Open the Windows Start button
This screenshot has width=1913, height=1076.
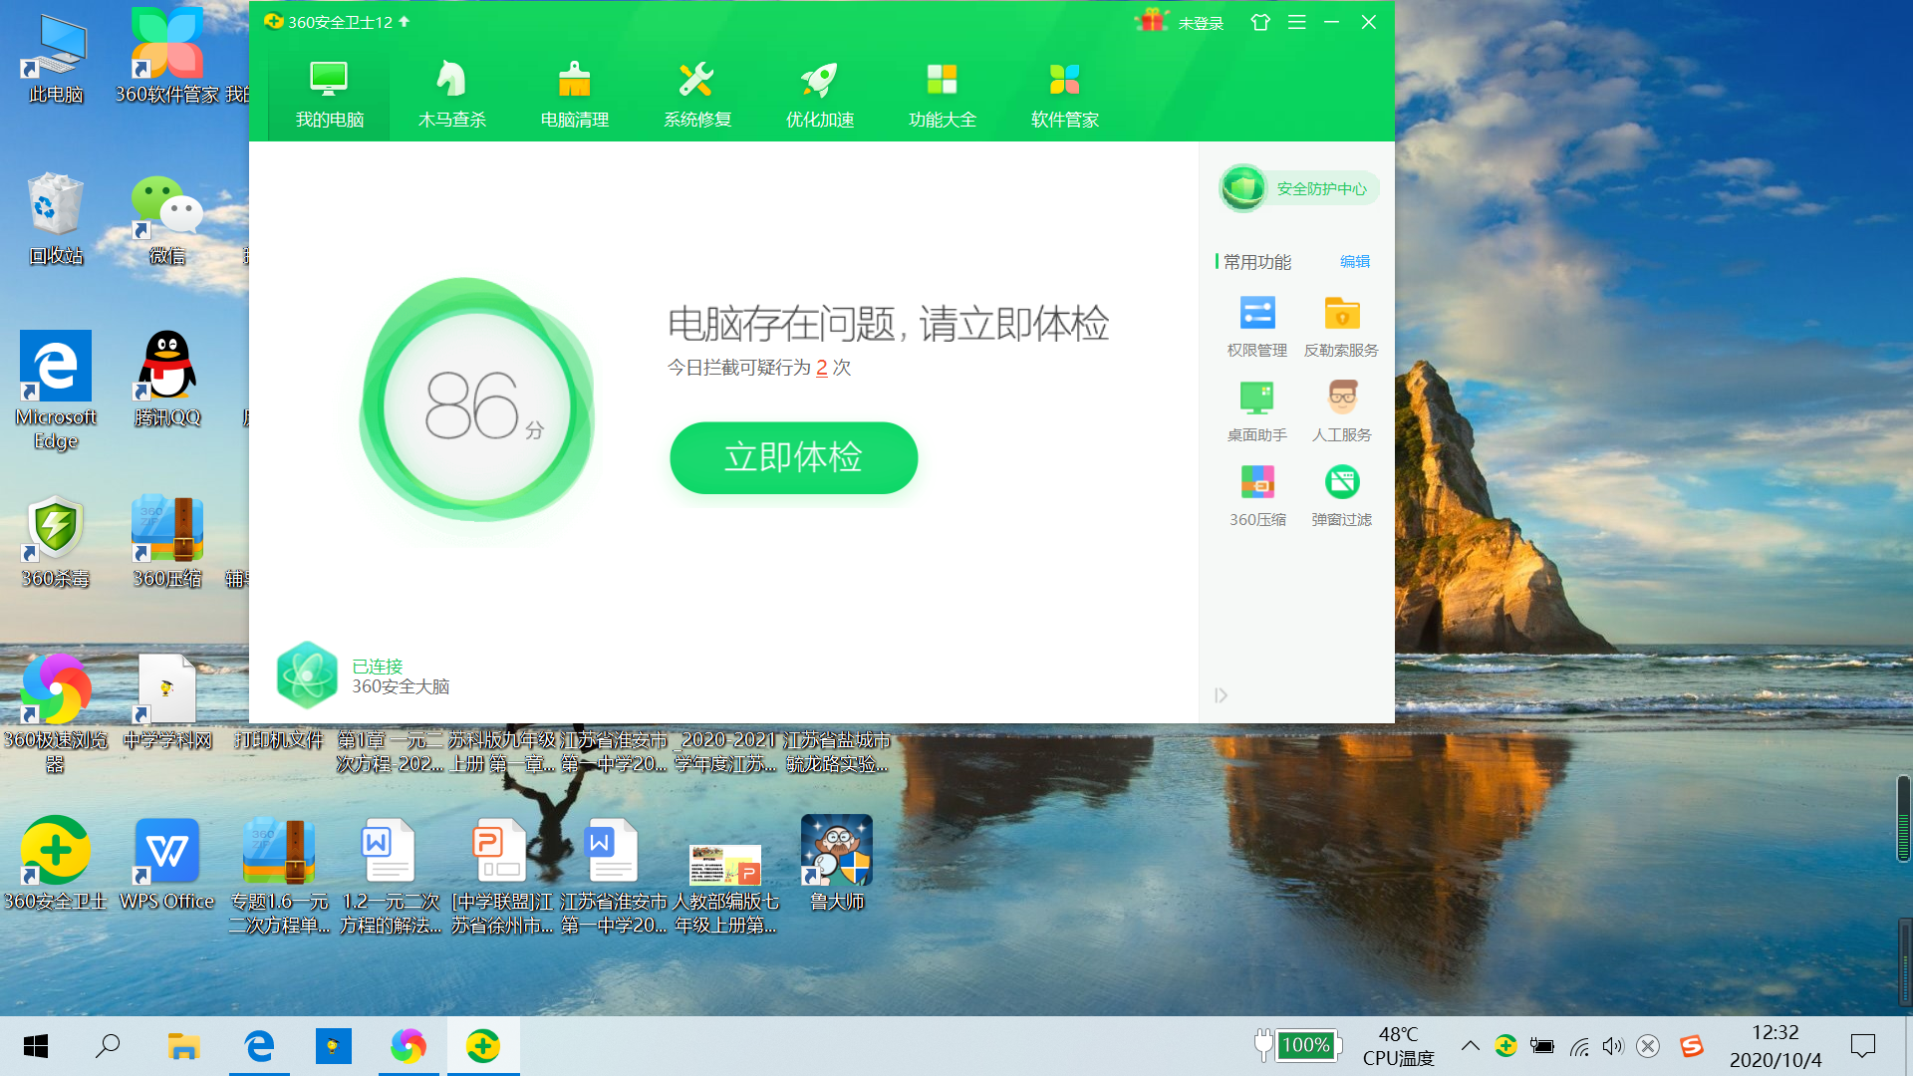[x=36, y=1046]
